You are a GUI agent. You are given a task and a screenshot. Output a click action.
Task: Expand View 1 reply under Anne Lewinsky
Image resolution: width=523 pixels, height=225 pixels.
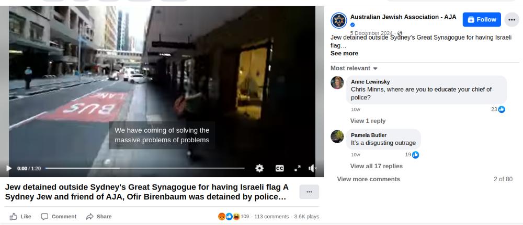(368, 121)
